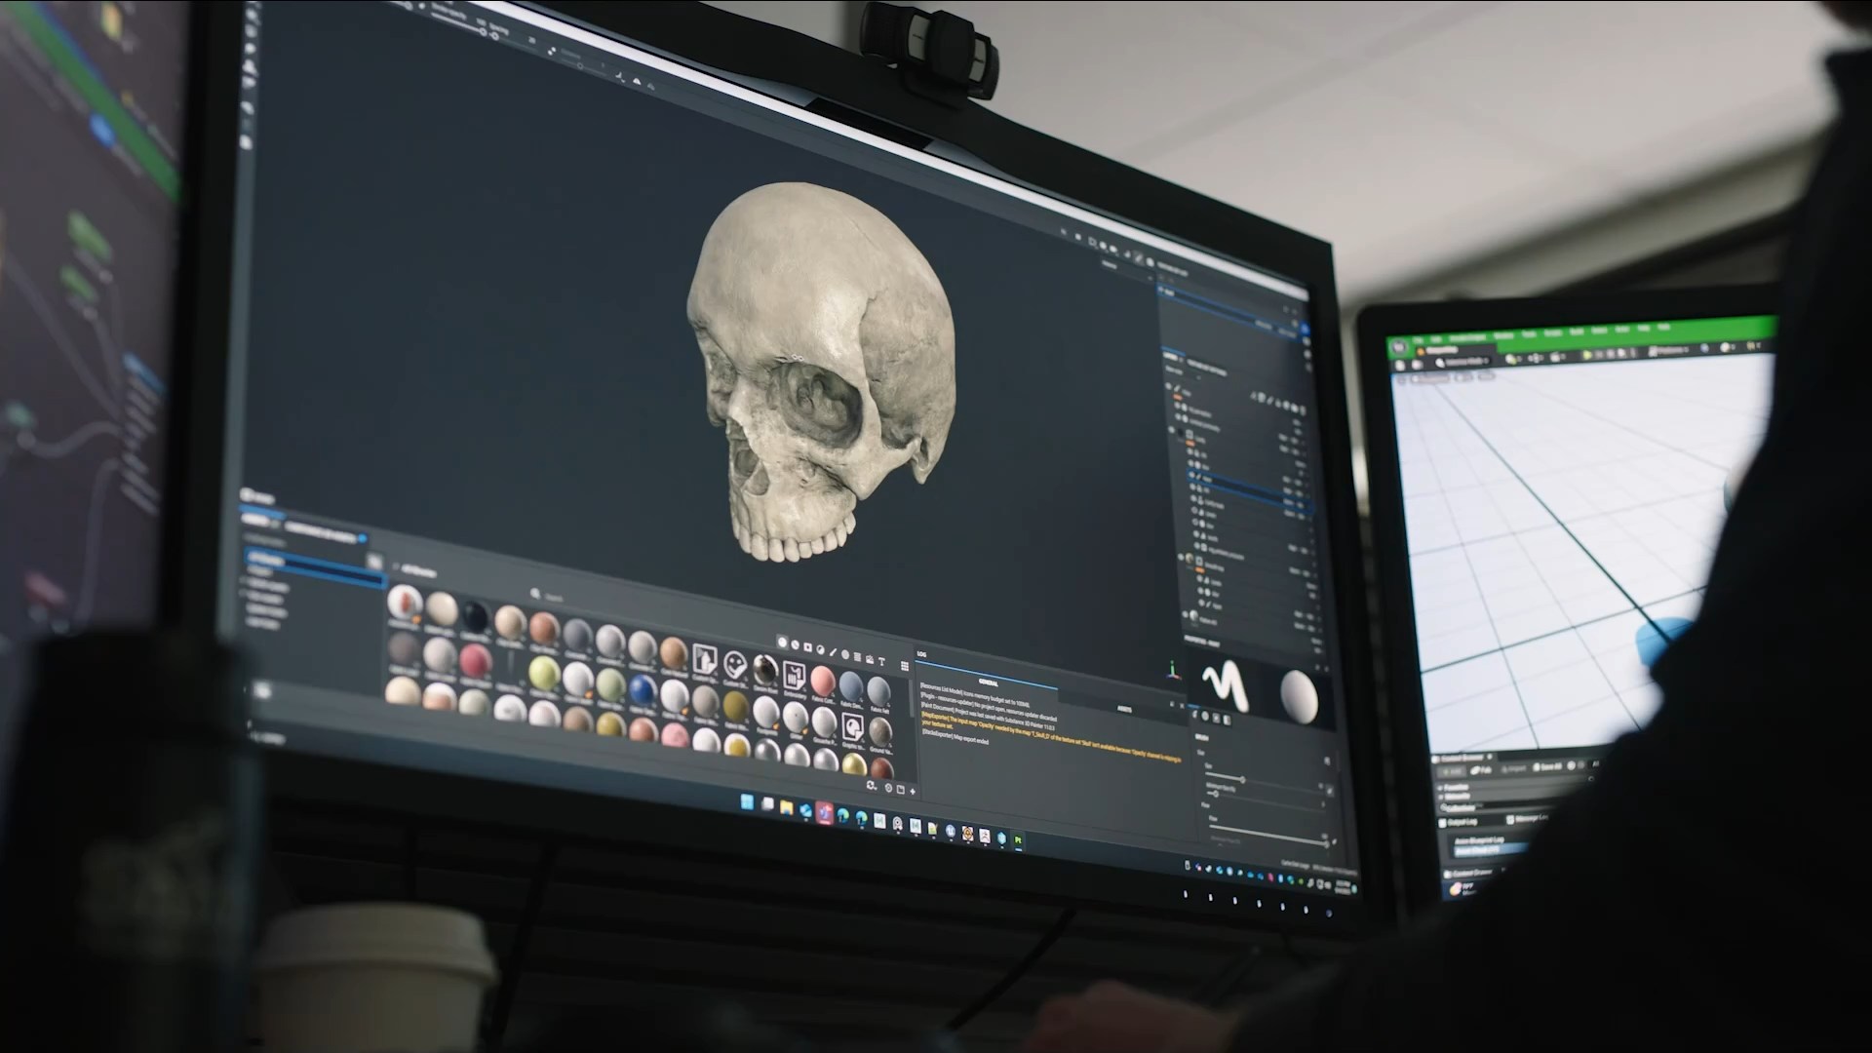Open the General tab in Log

point(988,683)
